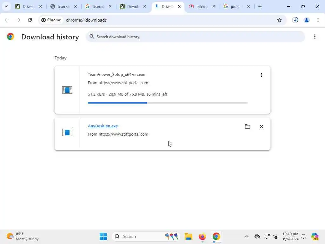Click the network tray icon
Image resolution: width=325 pixels, height=244 pixels.
coord(267,236)
